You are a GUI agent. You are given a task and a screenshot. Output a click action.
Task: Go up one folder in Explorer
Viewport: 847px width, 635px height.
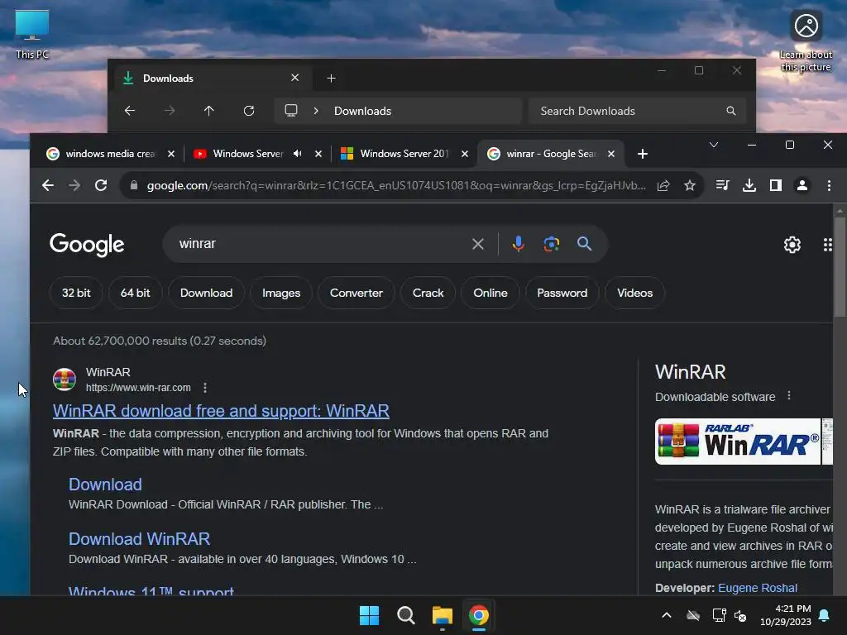pyautogui.click(x=209, y=111)
